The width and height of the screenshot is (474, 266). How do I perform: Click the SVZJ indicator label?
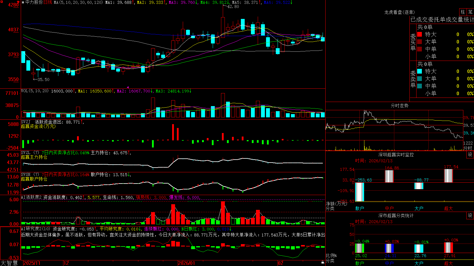(x=26, y=122)
